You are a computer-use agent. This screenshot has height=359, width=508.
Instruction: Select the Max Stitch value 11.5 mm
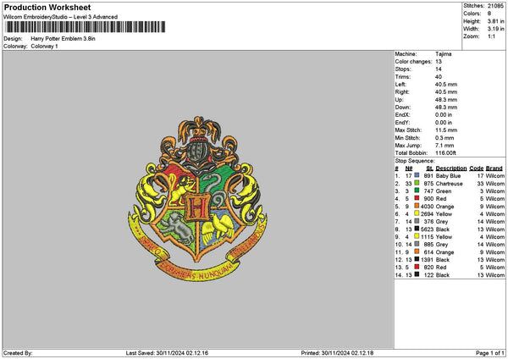(x=446, y=130)
